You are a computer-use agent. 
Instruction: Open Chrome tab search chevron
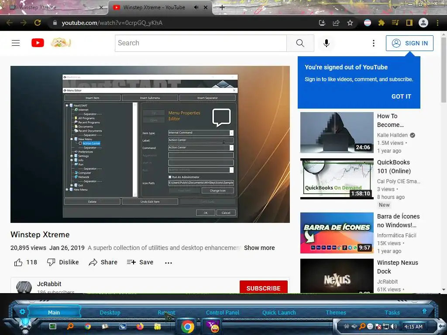[395, 7]
